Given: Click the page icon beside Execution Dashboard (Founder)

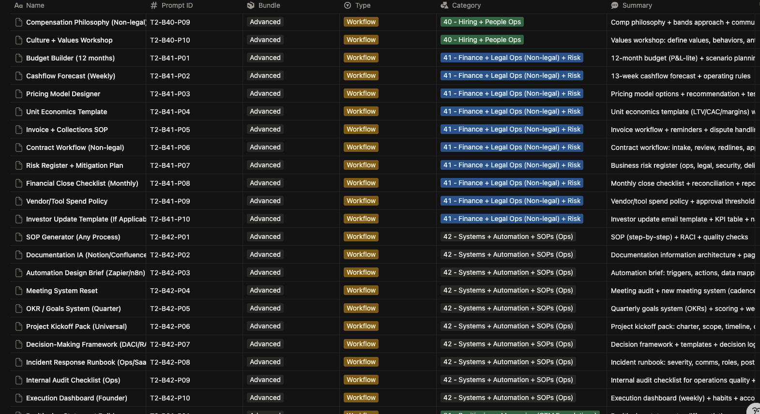Looking at the screenshot, I should point(19,398).
